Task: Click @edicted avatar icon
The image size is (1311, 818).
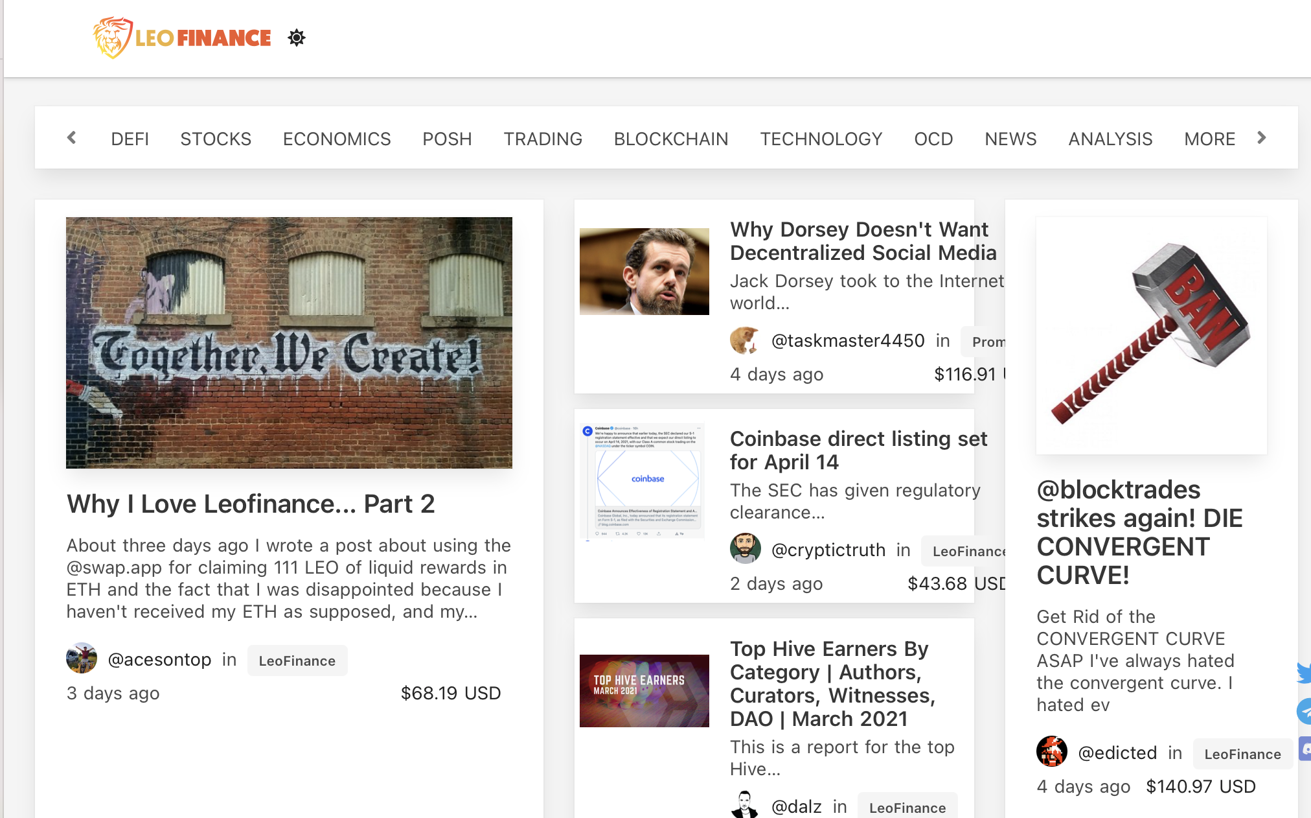Action: click(1052, 752)
